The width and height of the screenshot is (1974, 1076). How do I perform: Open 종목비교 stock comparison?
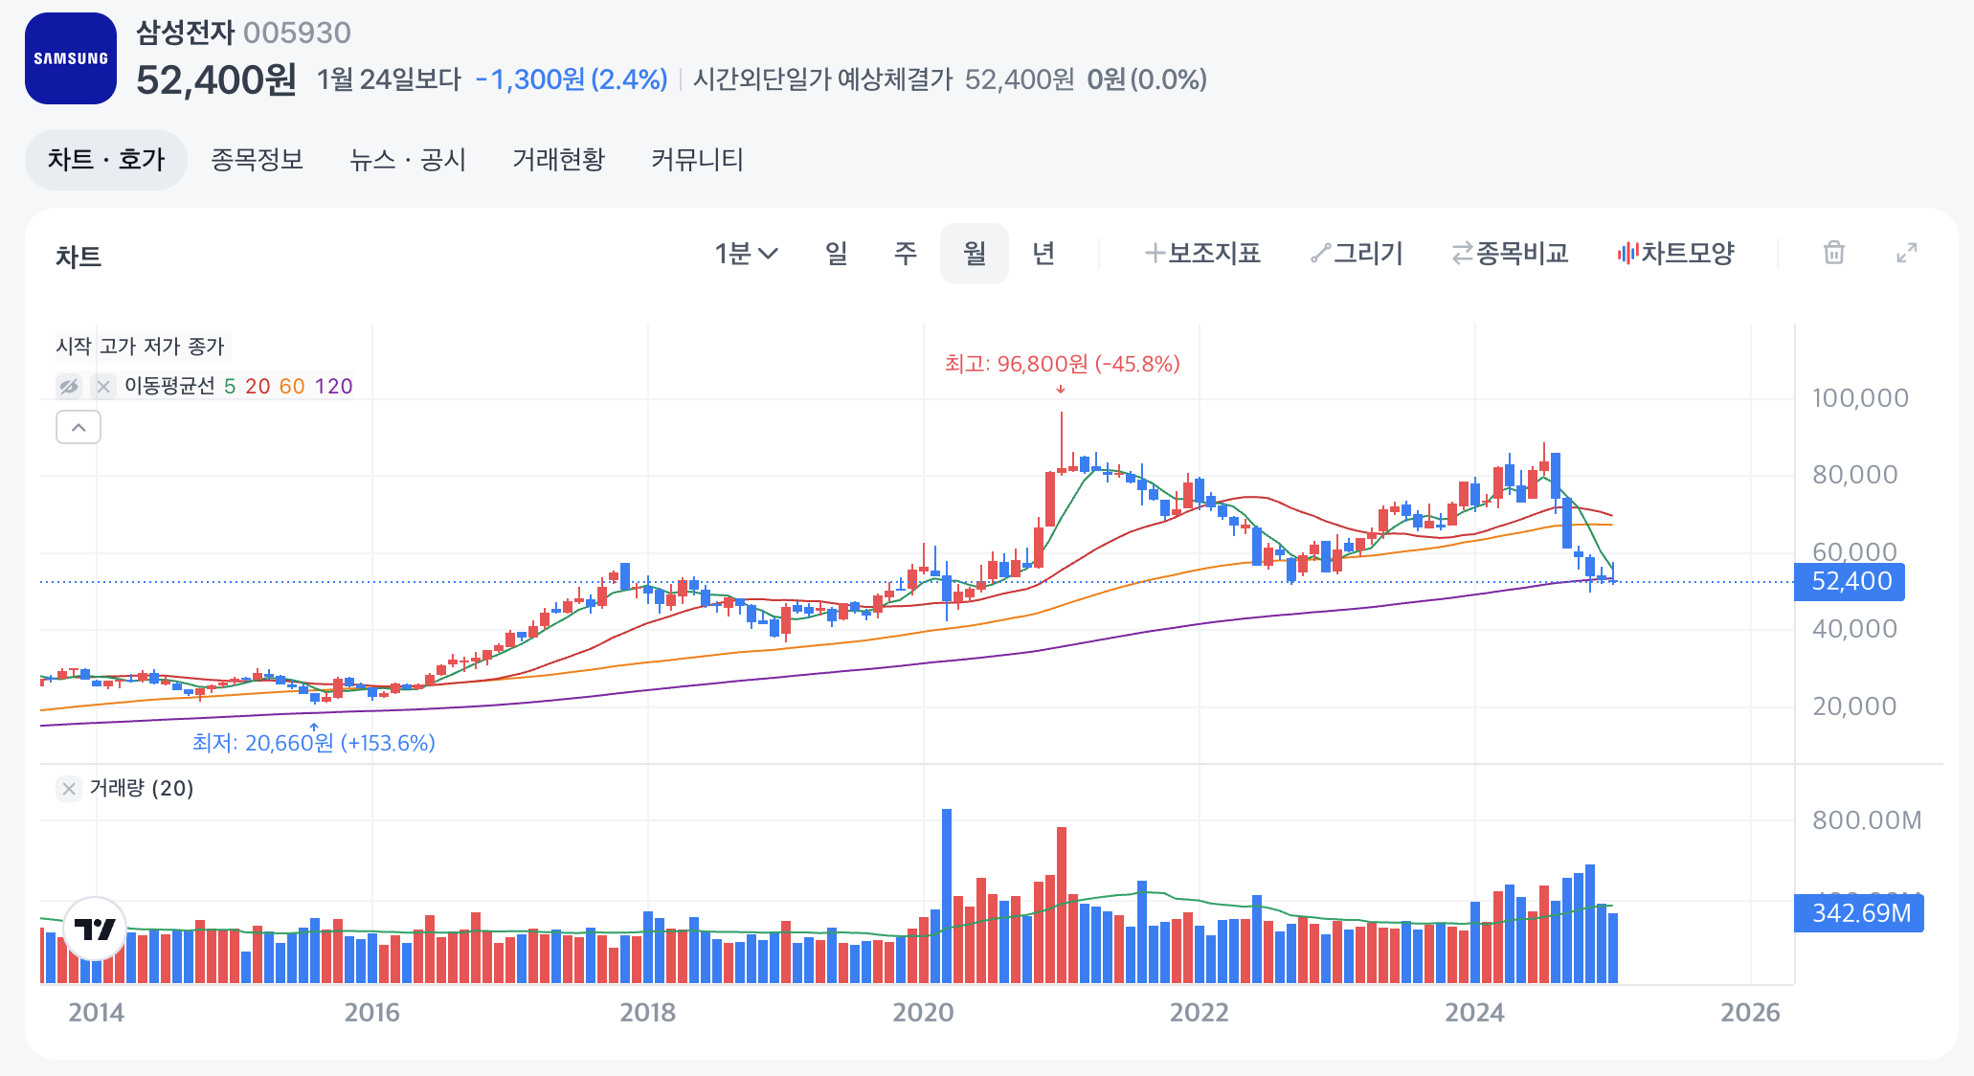[x=1511, y=254]
